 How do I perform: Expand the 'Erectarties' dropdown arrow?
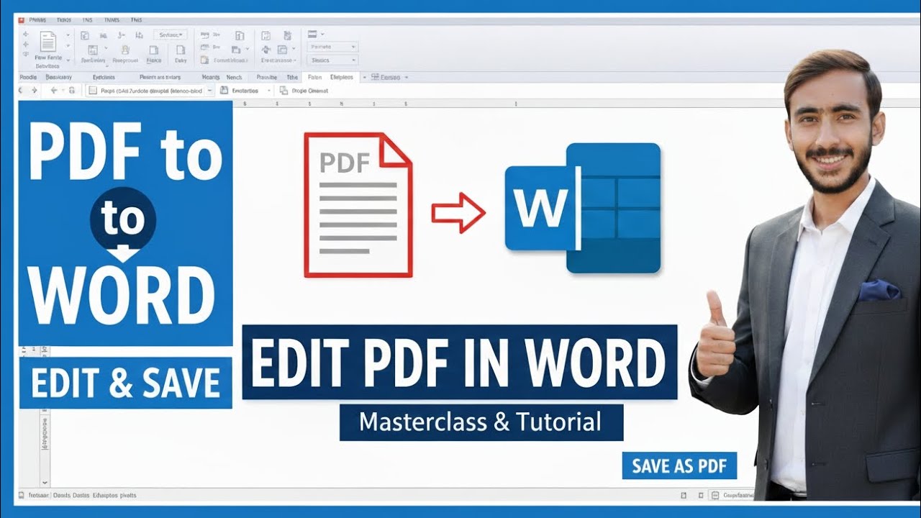269,91
